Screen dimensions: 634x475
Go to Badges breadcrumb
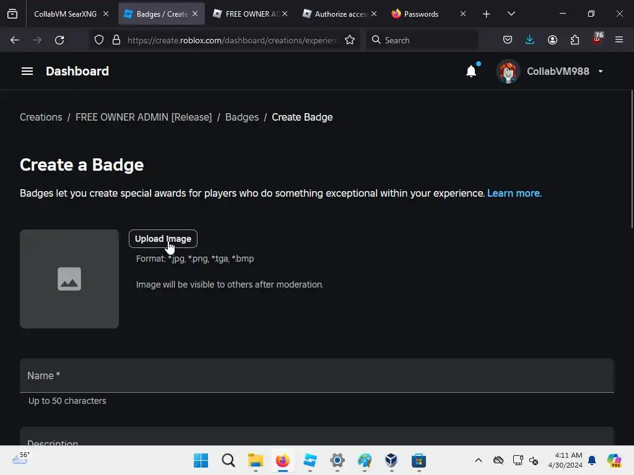click(x=242, y=117)
